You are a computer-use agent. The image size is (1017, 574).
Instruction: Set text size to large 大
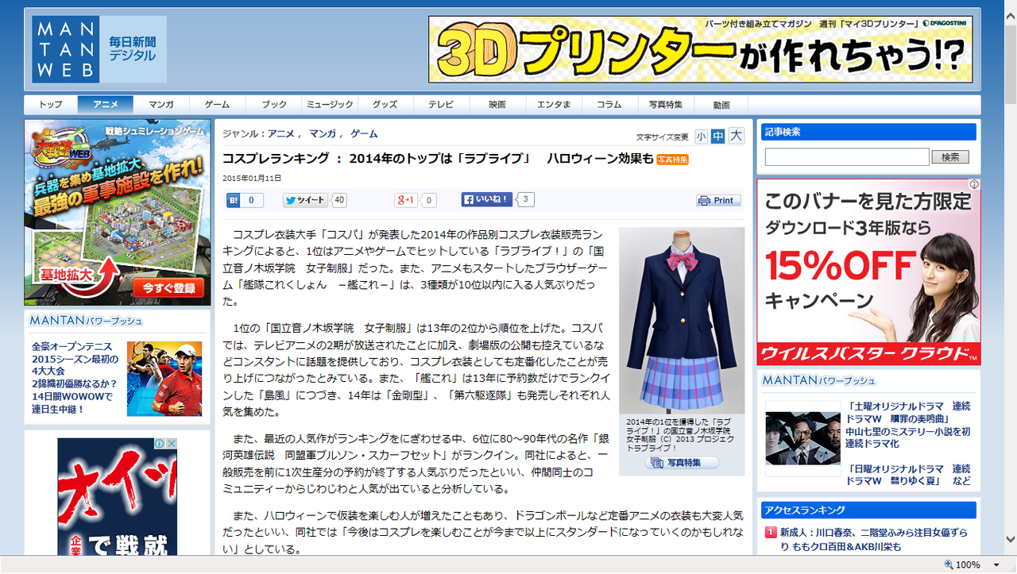click(737, 137)
